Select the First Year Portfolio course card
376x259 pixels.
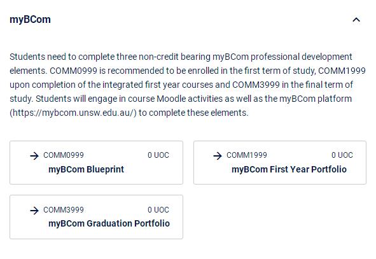point(280,163)
